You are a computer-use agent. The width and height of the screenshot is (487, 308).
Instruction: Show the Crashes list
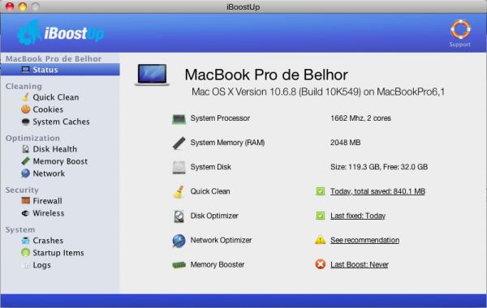click(x=48, y=241)
